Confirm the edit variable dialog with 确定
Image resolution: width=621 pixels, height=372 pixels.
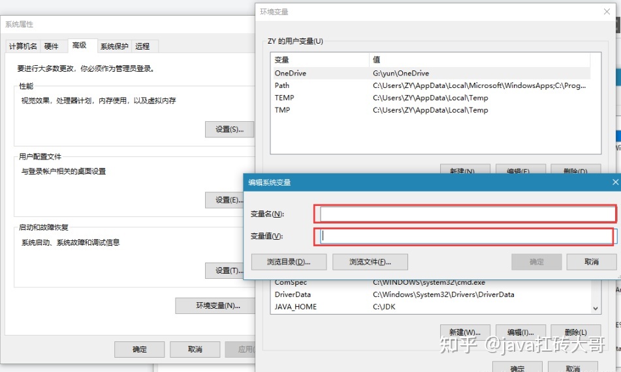(x=537, y=262)
